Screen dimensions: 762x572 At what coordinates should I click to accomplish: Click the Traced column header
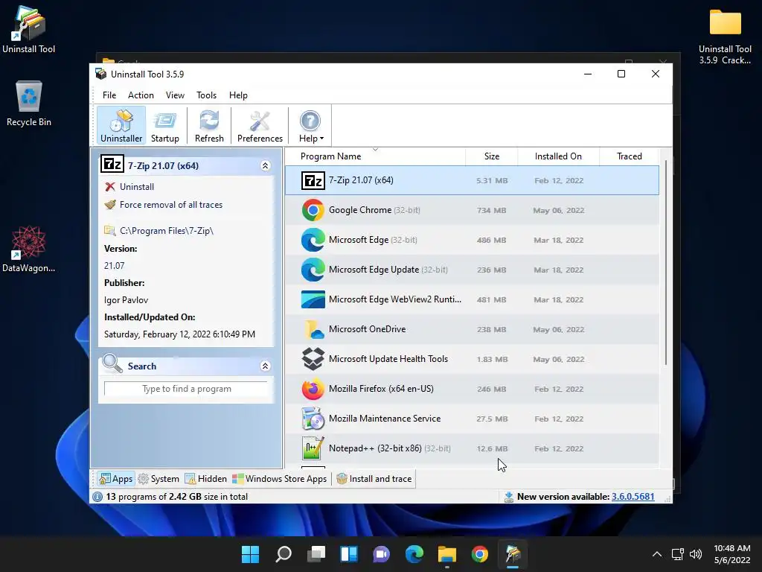point(629,156)
